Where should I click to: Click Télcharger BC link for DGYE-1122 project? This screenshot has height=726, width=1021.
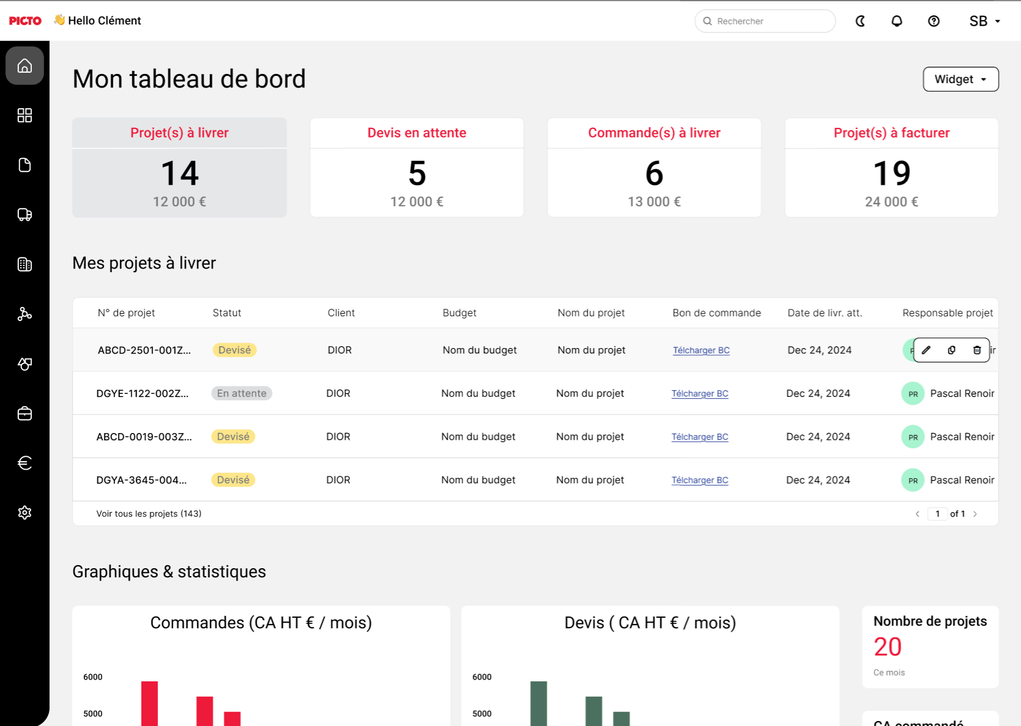700,394
